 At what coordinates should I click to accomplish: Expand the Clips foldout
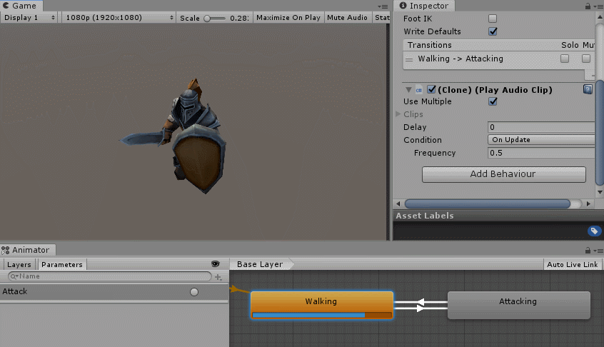(x=398, y=114)
